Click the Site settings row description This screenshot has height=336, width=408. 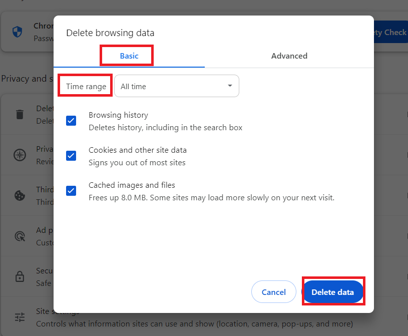tap(195, 324)
